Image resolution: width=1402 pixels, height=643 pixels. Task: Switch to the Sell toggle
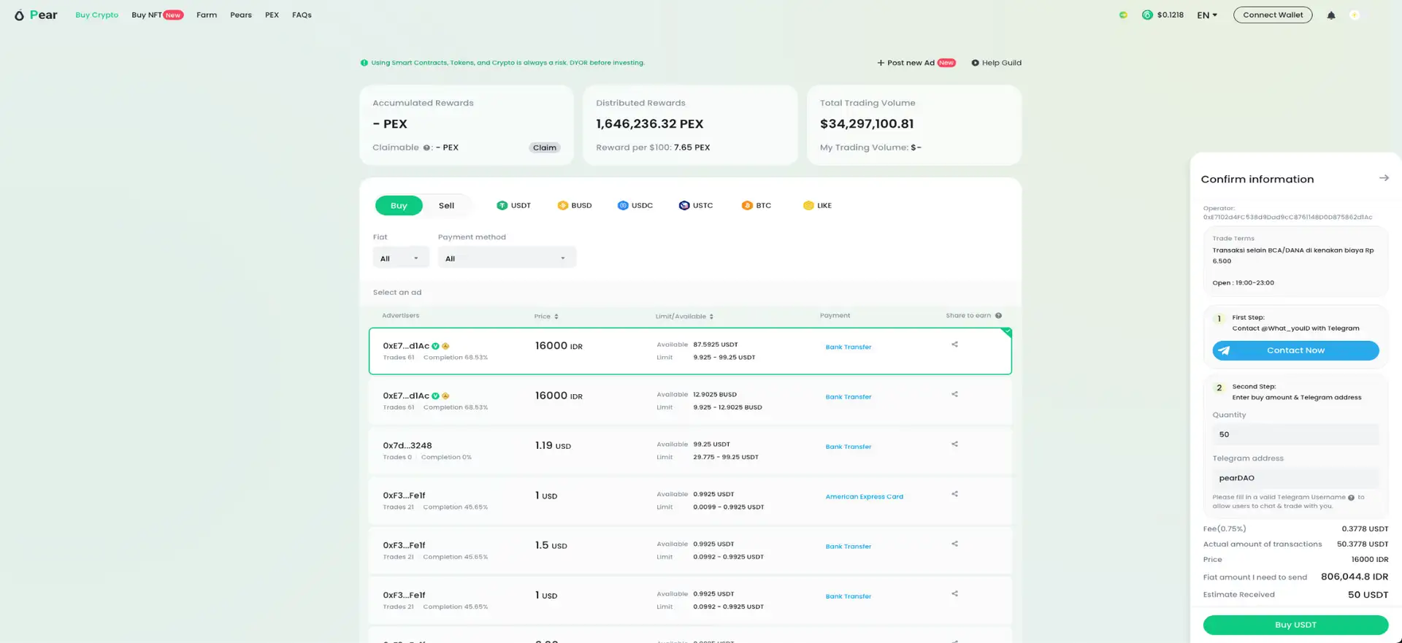click(x=446, y=206)
